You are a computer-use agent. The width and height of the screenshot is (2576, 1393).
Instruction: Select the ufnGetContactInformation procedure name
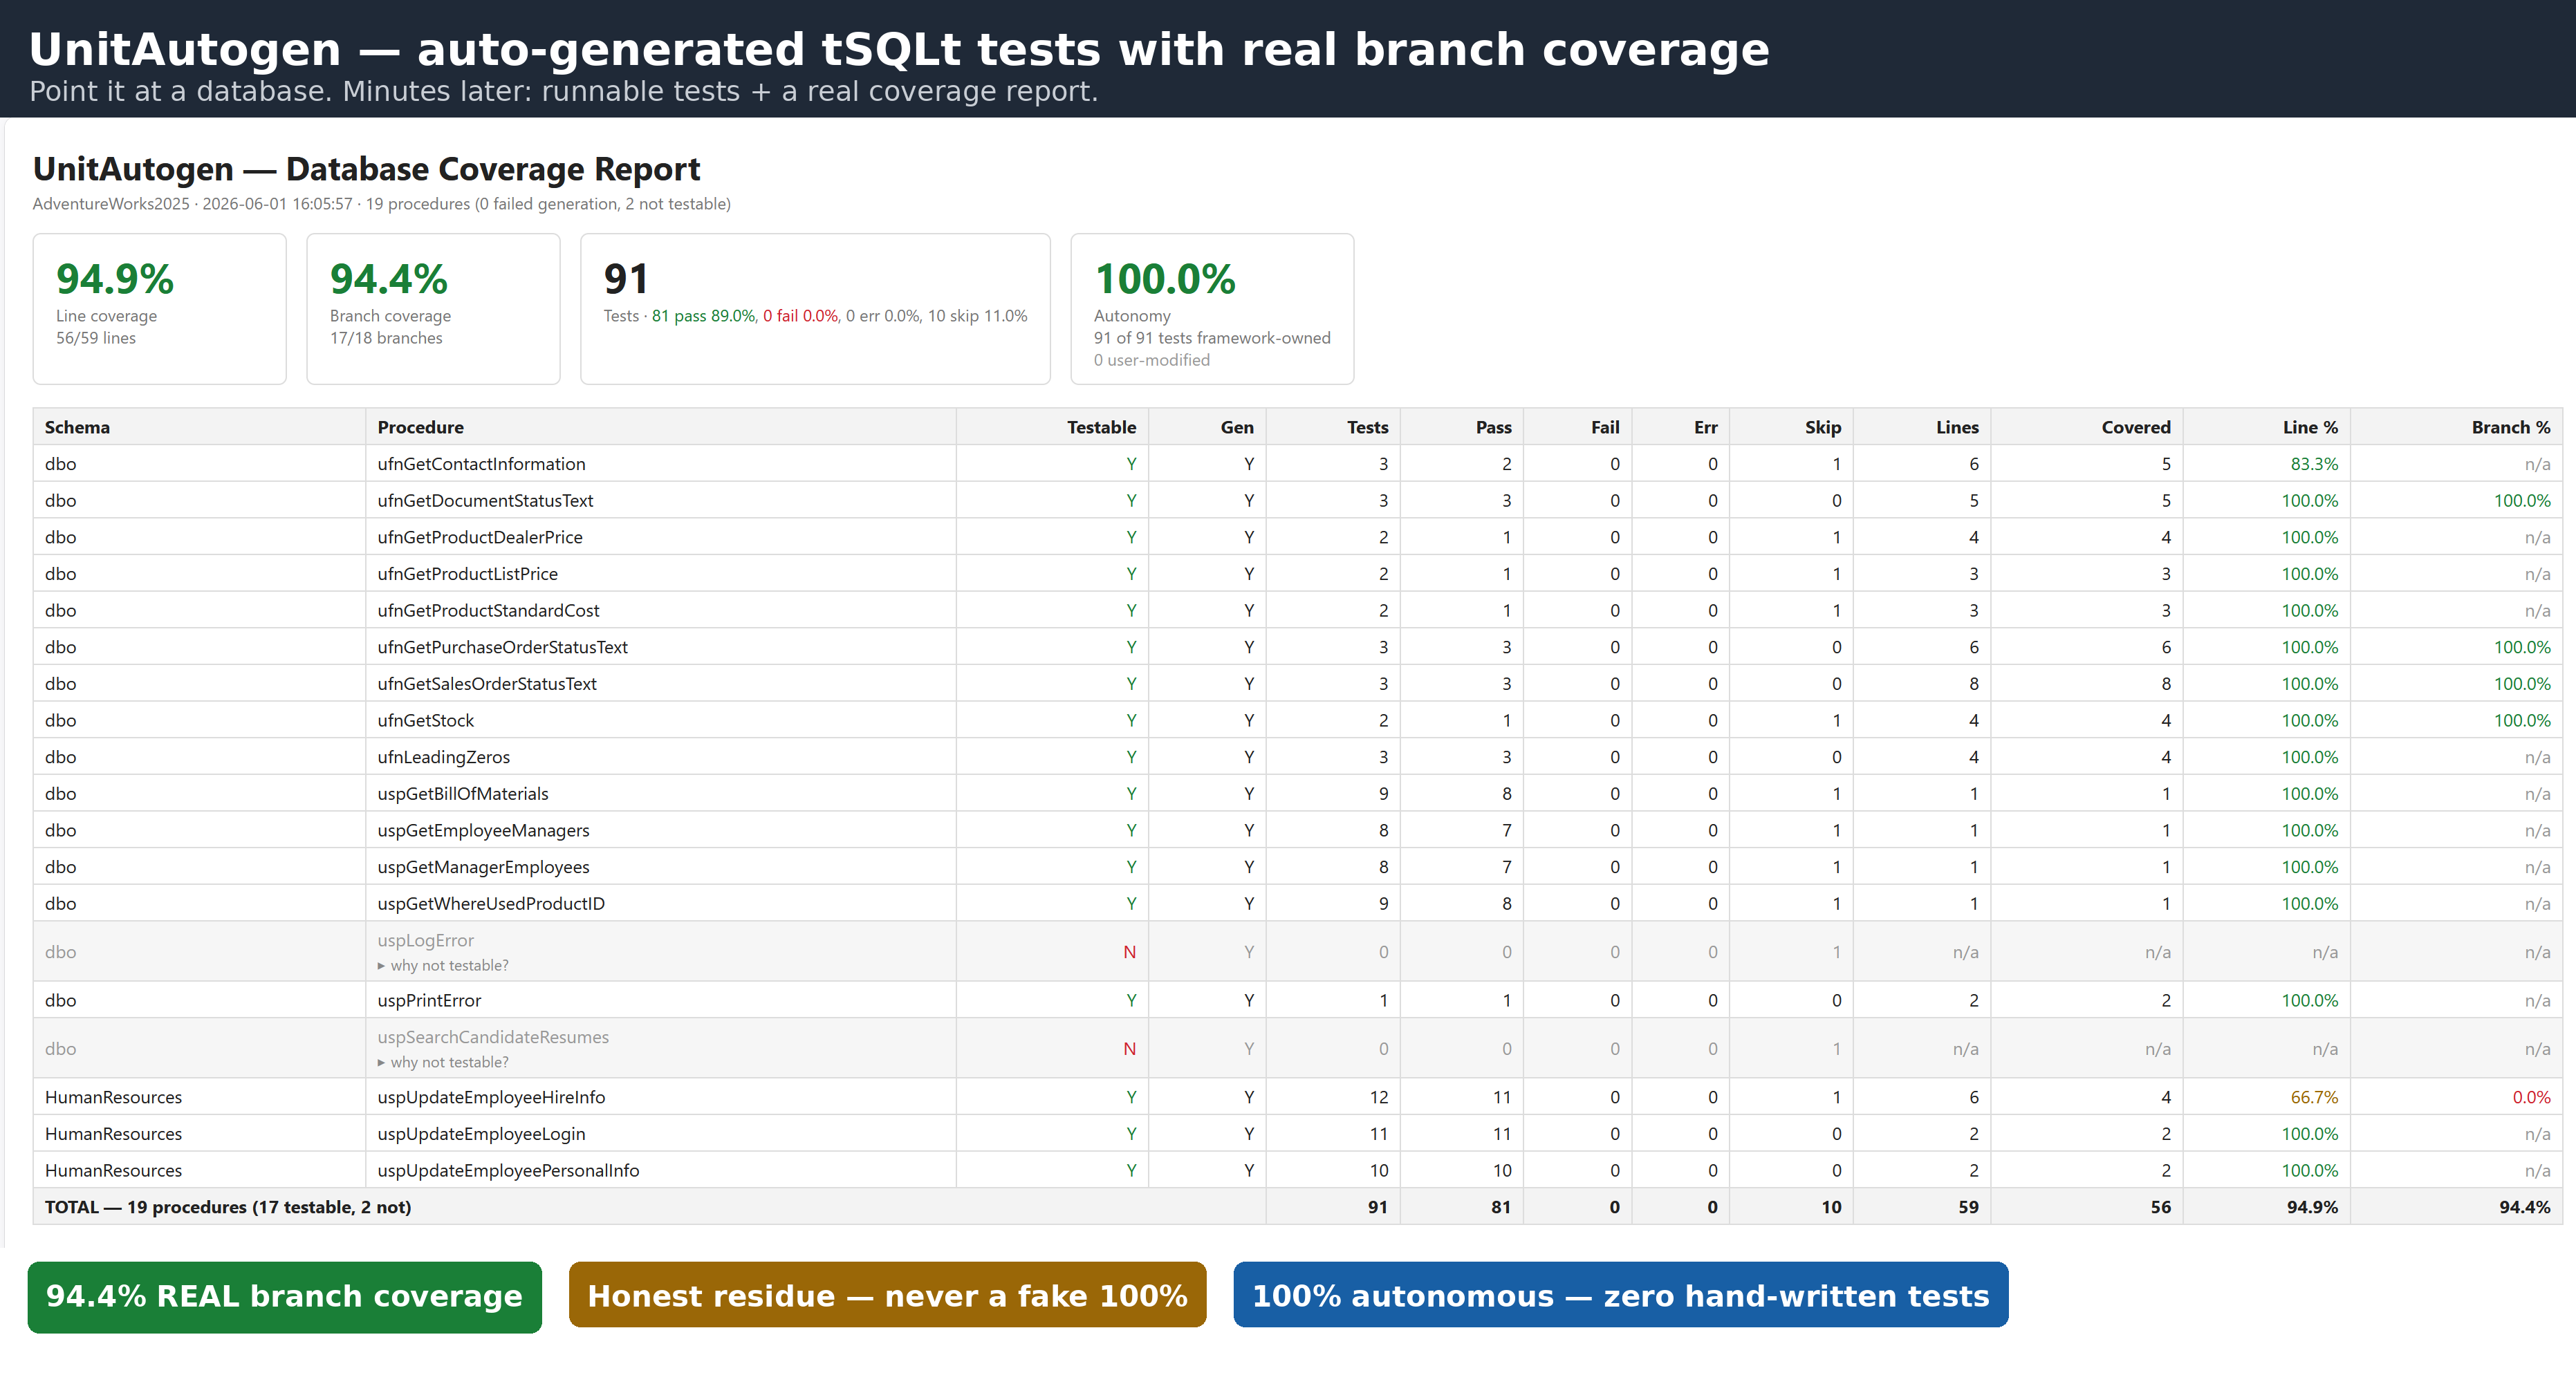pos(481,464)
